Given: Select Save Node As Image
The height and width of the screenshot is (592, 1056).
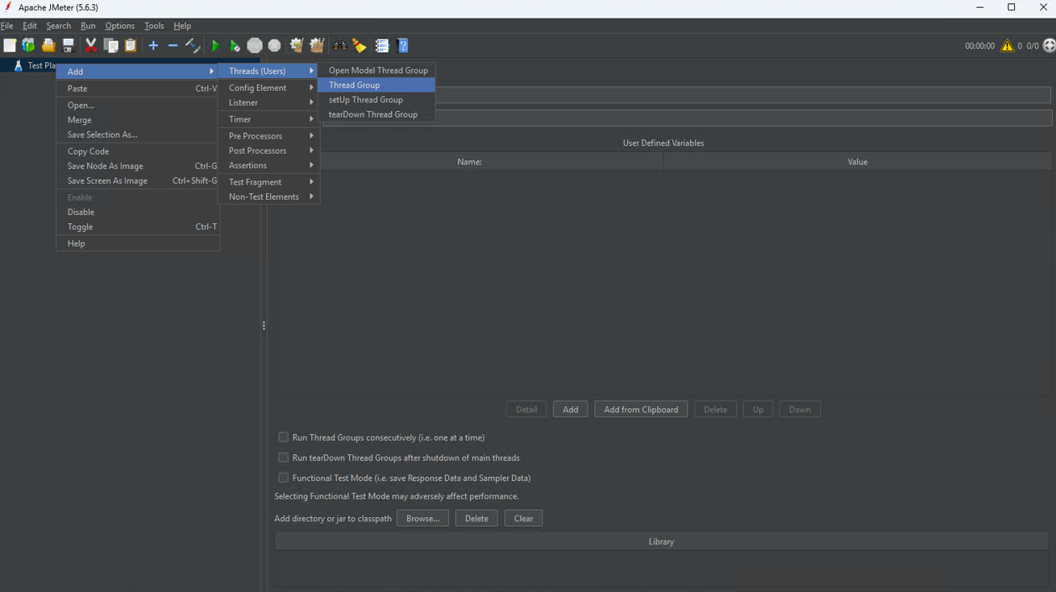Looking at the screenshot, I should click(x=138, y=166).
